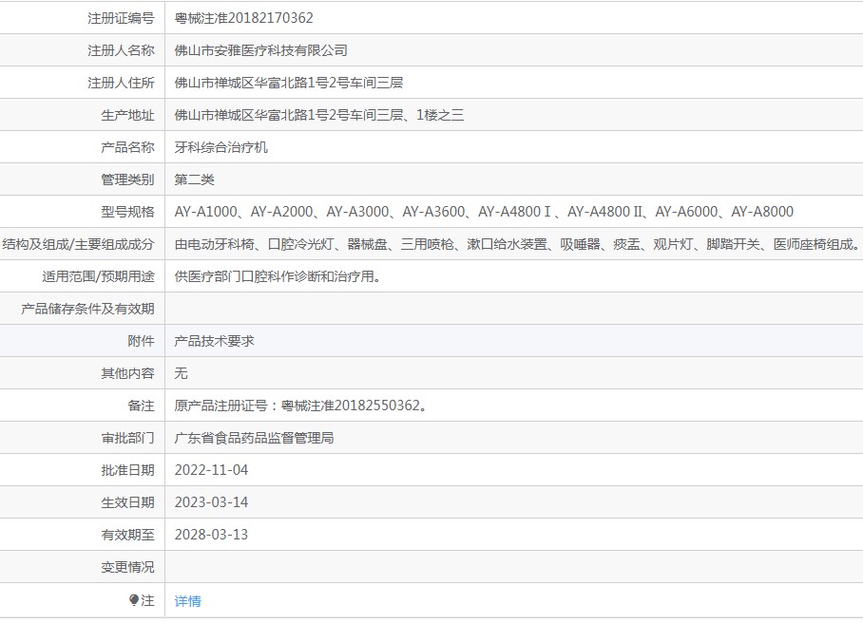Click the 批准日期 row label

point(127,470)
